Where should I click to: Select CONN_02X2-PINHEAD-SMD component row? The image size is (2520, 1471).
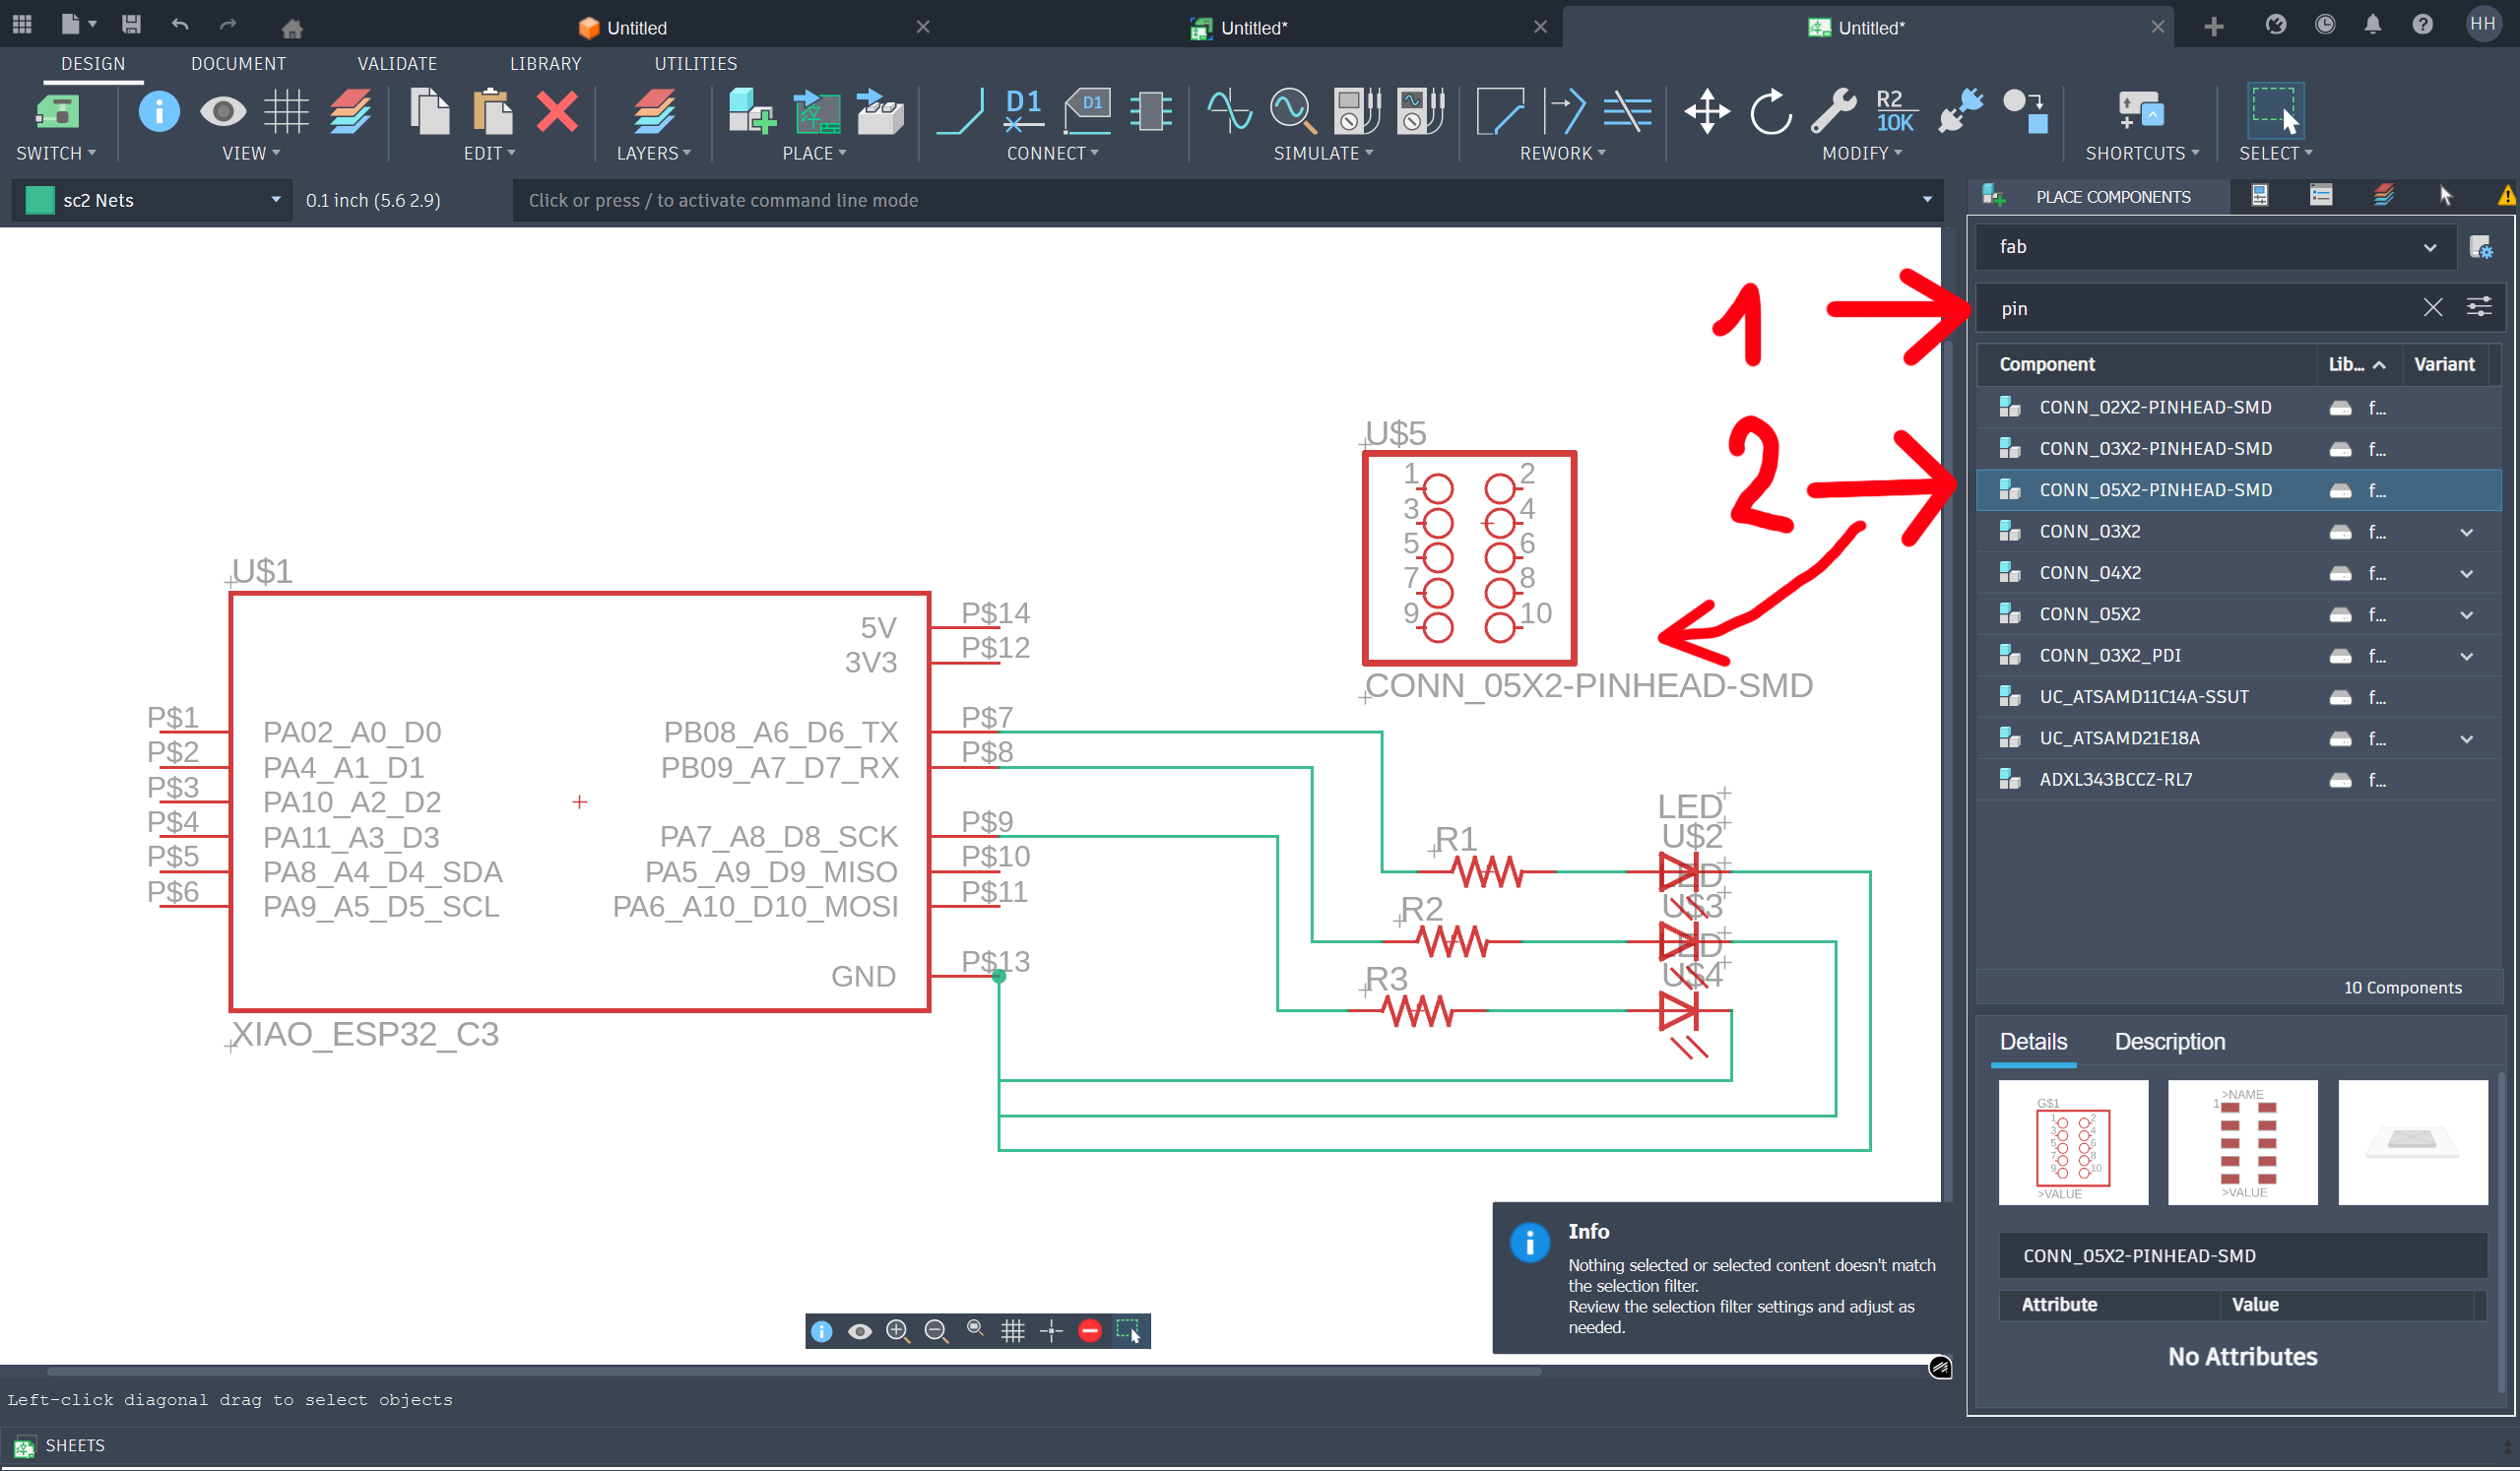(x=2155, y=407)
